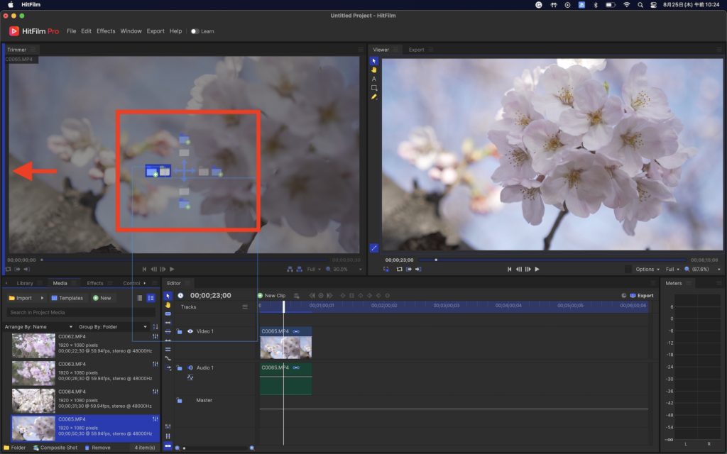Choose the Rectangle mask tool in Viewer
Screen dimensions: 727x454
[374, 88]
